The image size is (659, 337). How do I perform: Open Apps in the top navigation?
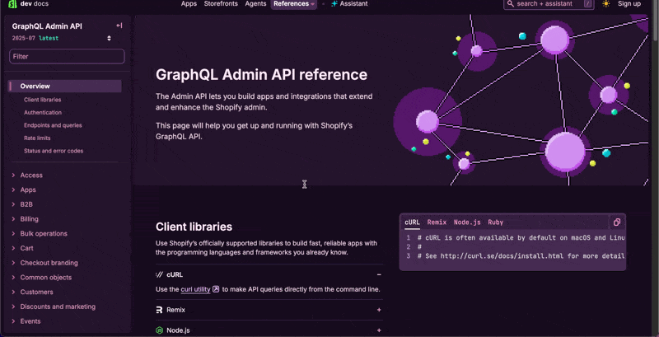[189, 4]
